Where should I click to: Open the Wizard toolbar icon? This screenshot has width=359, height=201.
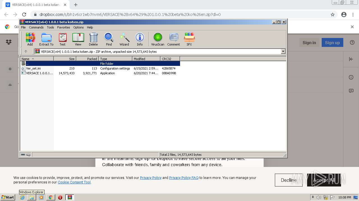click(x=124, y=39)
